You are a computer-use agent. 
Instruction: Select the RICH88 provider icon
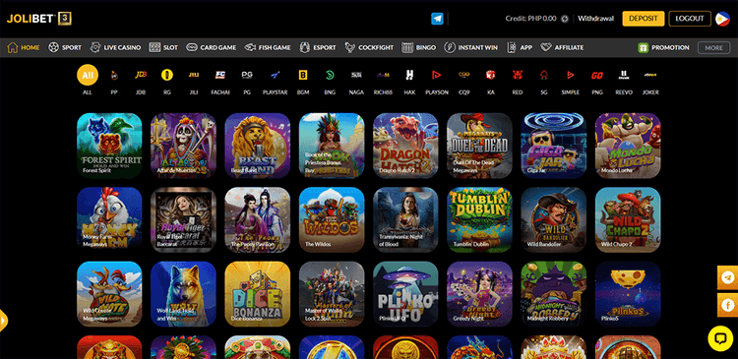[x=383, y=76]
